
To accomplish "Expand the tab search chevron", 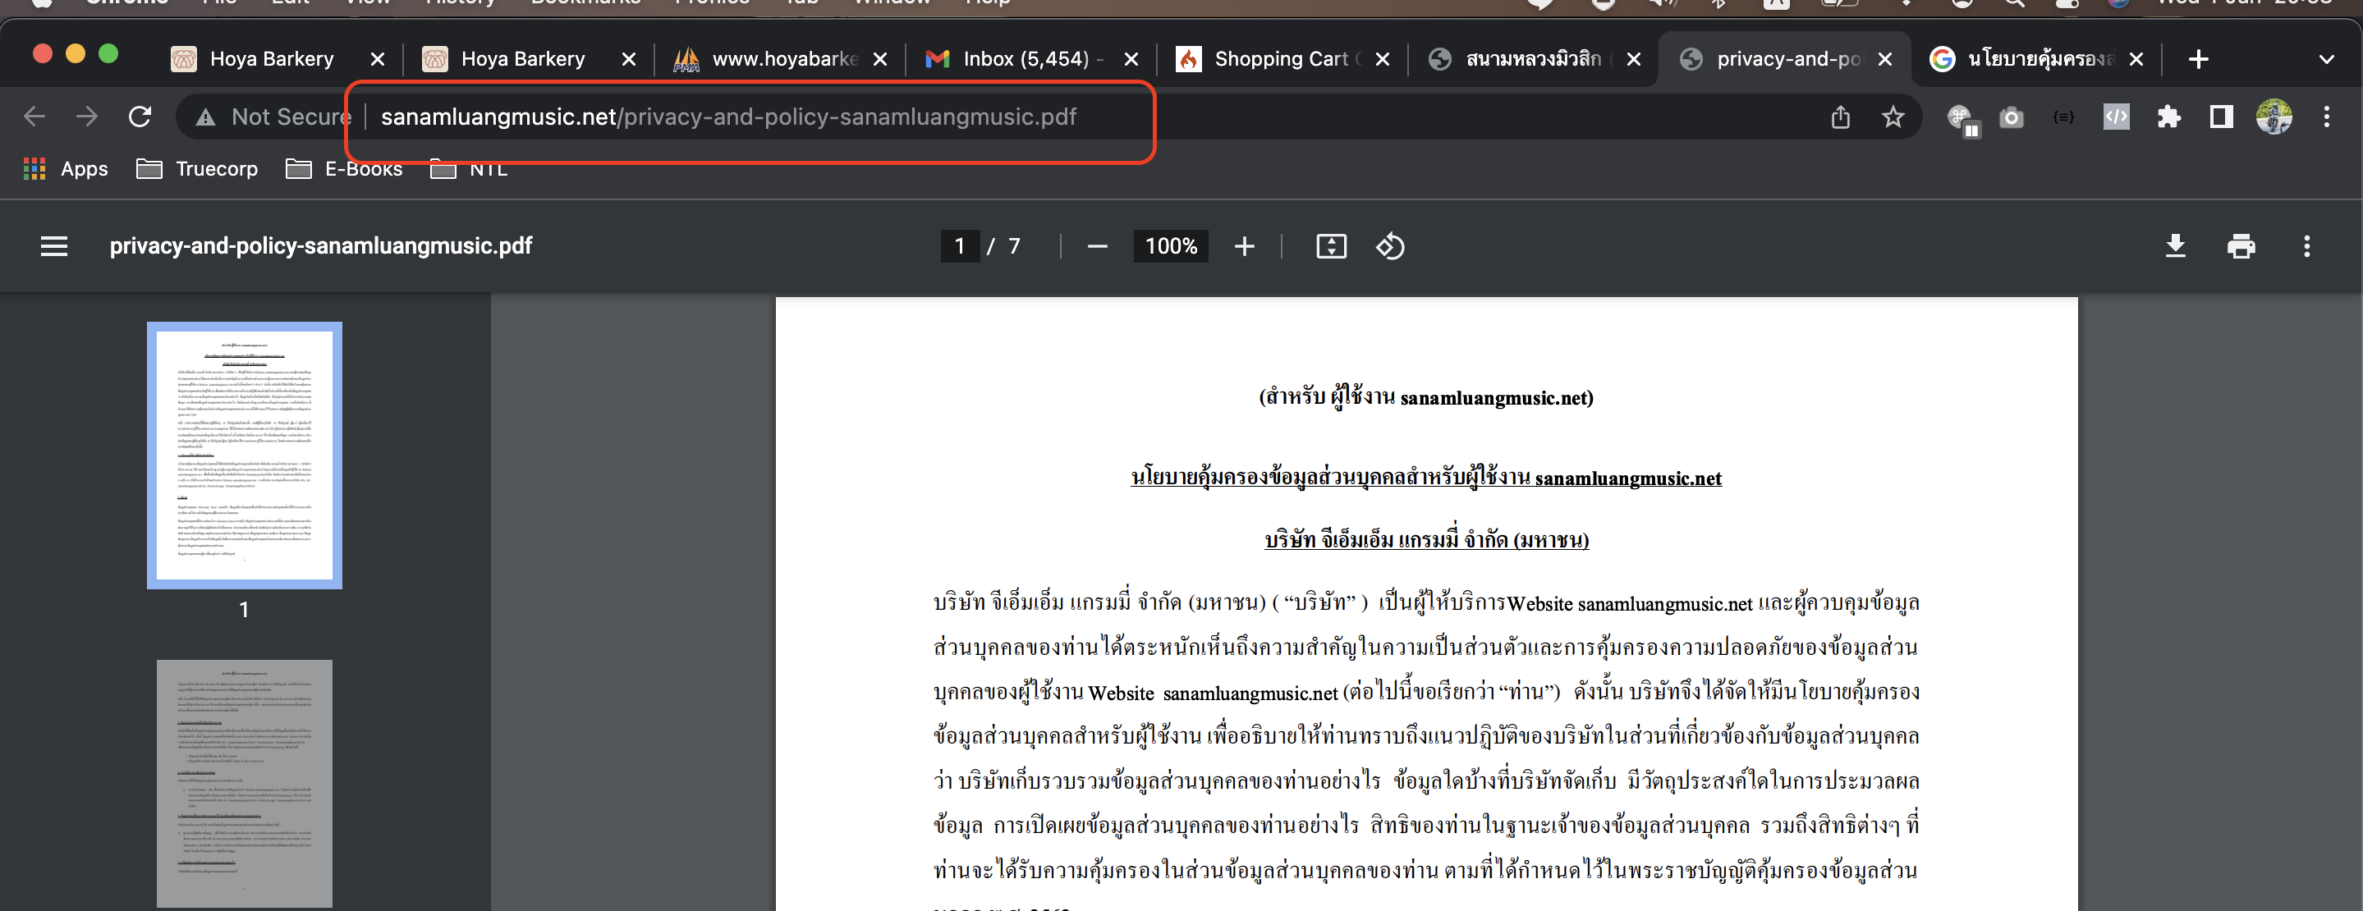I will [x=2326, y=60].
